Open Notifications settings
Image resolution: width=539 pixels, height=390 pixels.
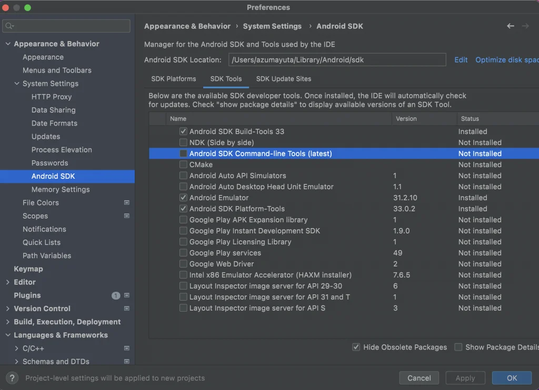point(44,229)
